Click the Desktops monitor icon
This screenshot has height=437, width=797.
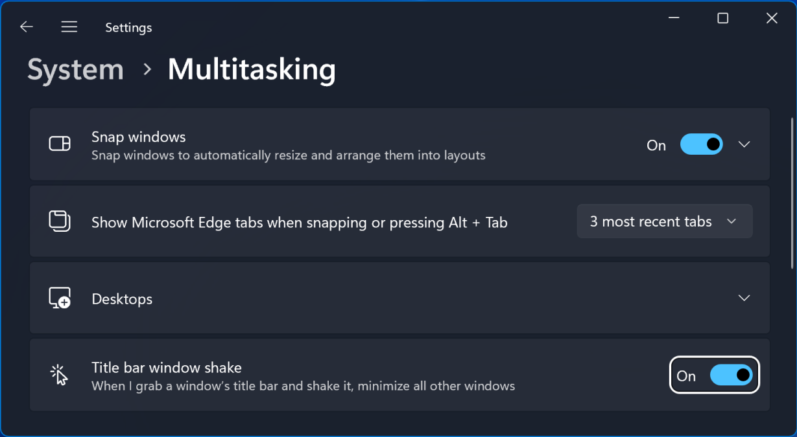tap(59, 298)
